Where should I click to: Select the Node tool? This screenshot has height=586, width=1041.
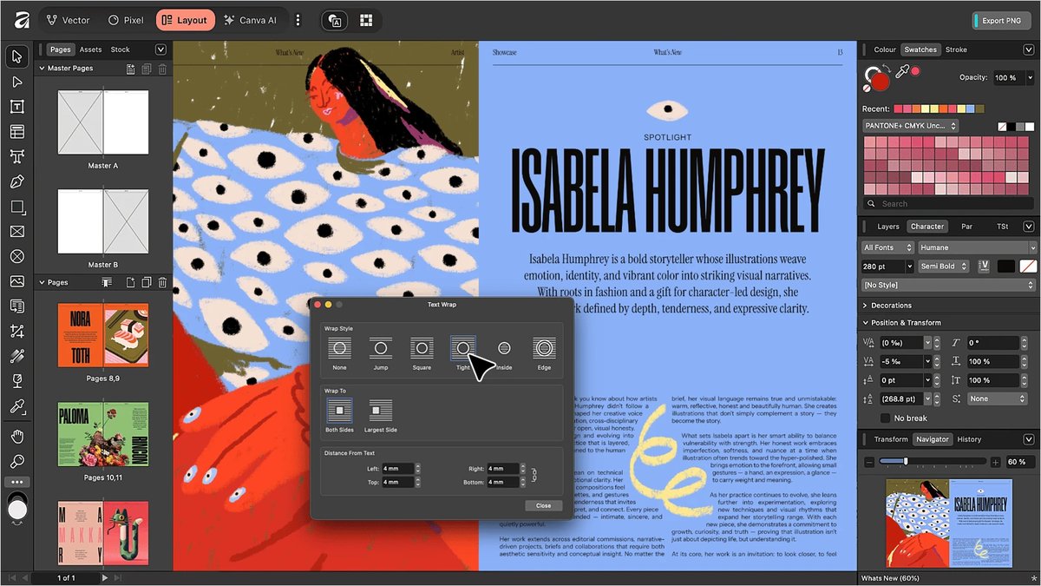(16, 82)
